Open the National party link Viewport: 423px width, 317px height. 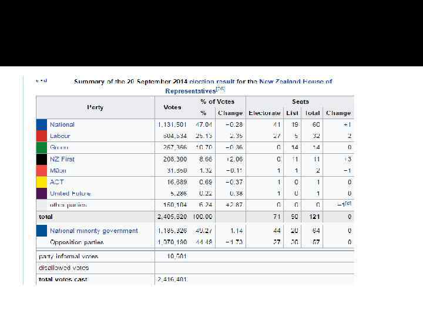(x=62, y=124)
